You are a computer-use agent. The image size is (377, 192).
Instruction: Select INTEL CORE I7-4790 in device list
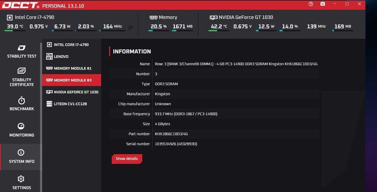pyautogui.click(x=72, y=45)
